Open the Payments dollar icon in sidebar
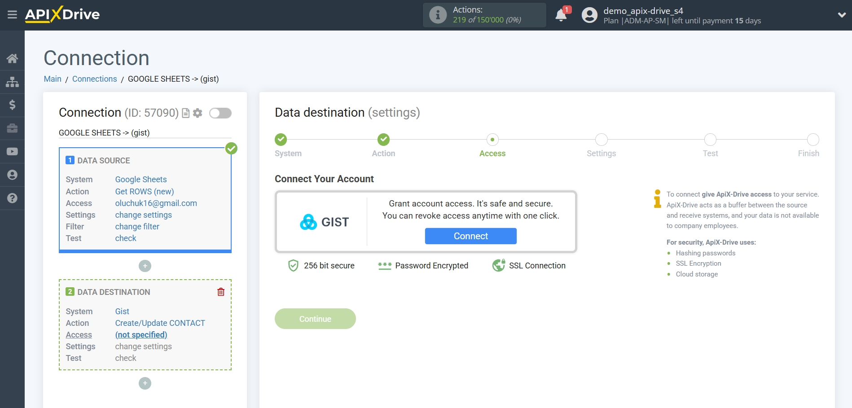This screenshot has height=408, width=852. [12, 105]
